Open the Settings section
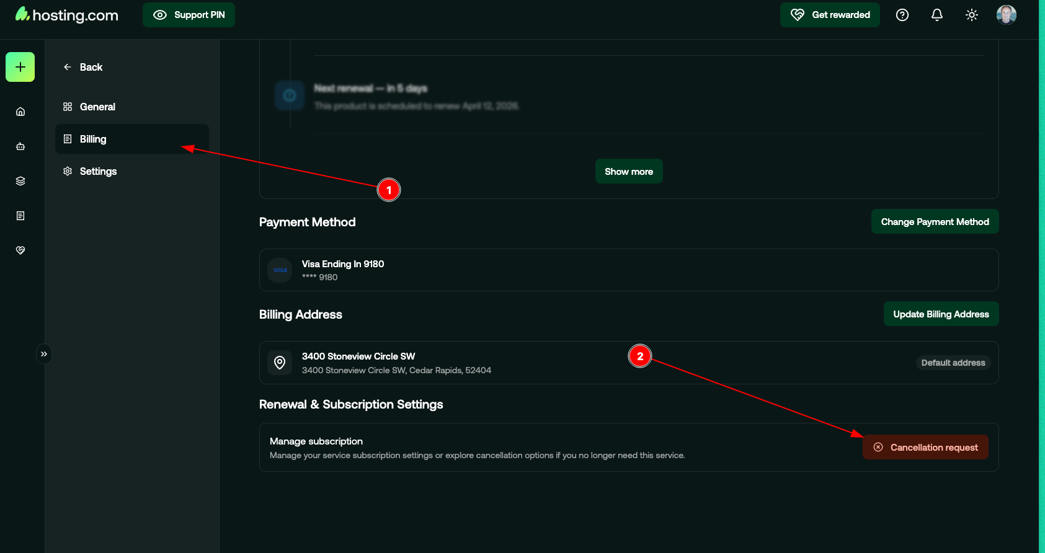Image resolution: width=1045 pixels, height=553 pixels. coord(98,171)
